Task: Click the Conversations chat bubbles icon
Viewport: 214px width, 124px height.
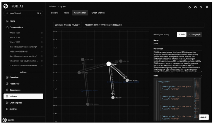Action: point(7,27)
